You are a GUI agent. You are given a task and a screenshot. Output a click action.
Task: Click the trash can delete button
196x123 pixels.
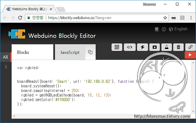178,47
